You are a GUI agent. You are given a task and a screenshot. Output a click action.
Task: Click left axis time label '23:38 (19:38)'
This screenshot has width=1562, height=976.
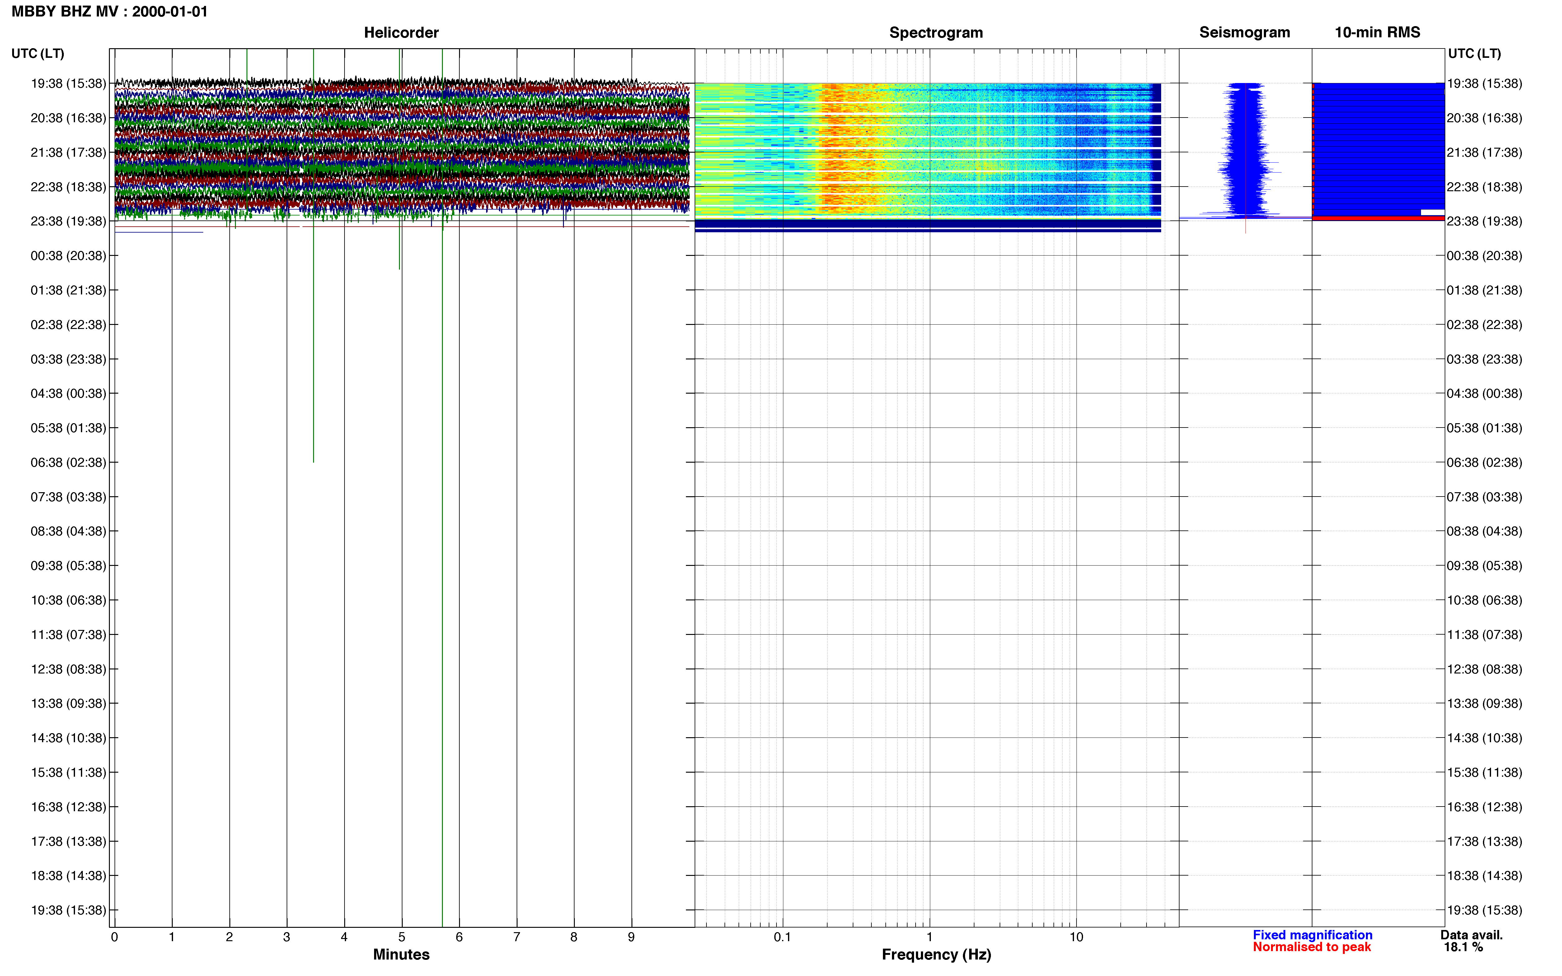pos(68,221)
